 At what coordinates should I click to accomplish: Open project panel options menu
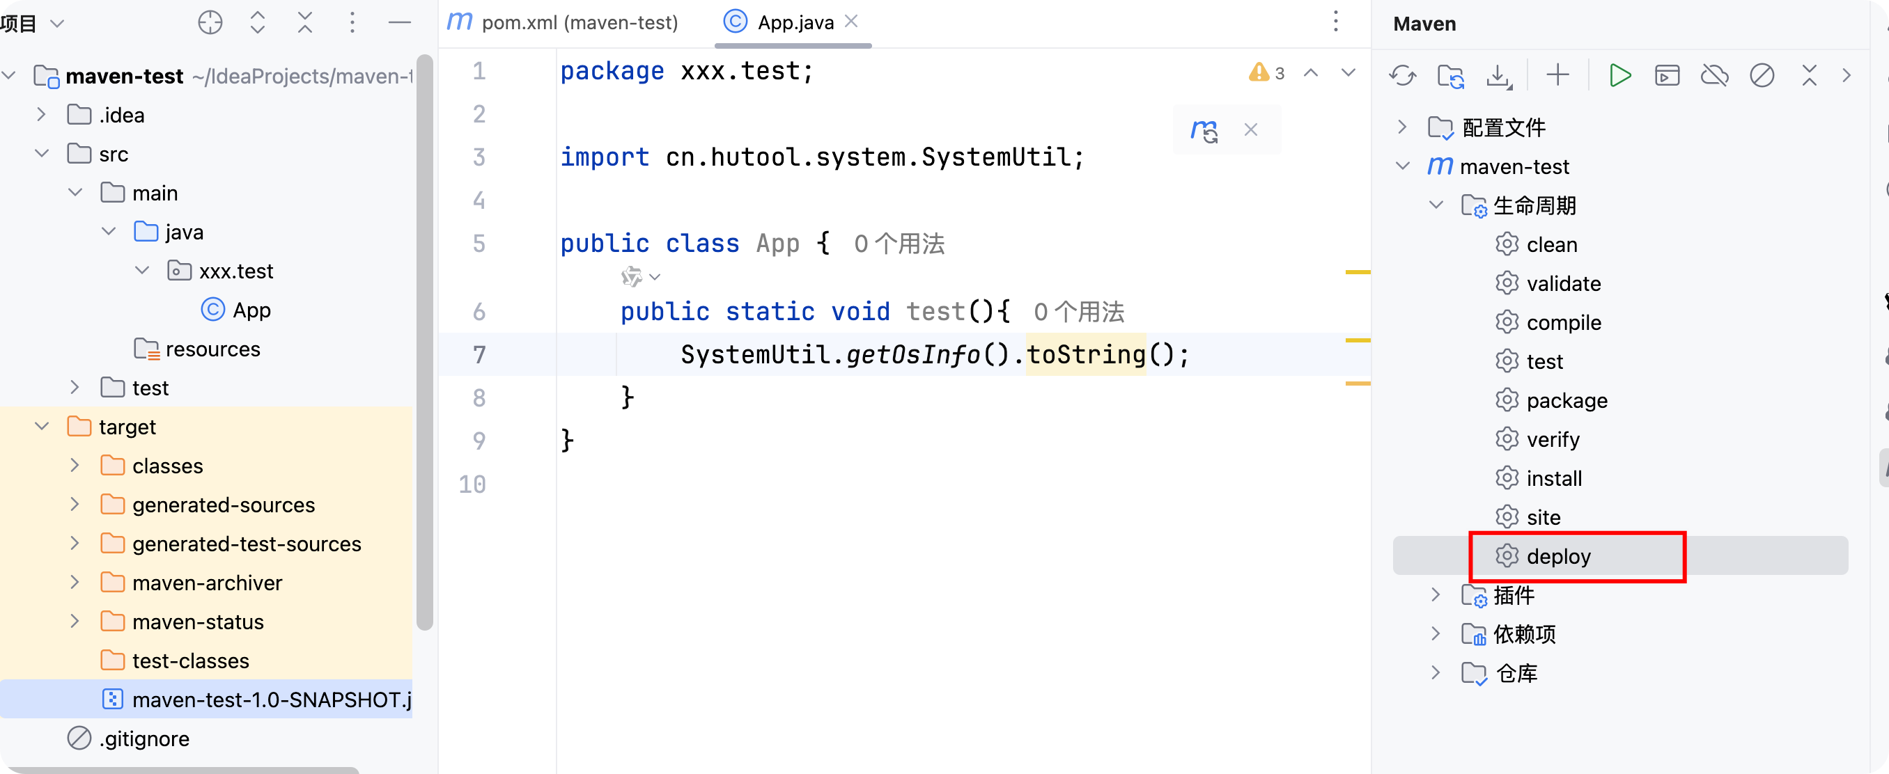[x=352, y=23]
